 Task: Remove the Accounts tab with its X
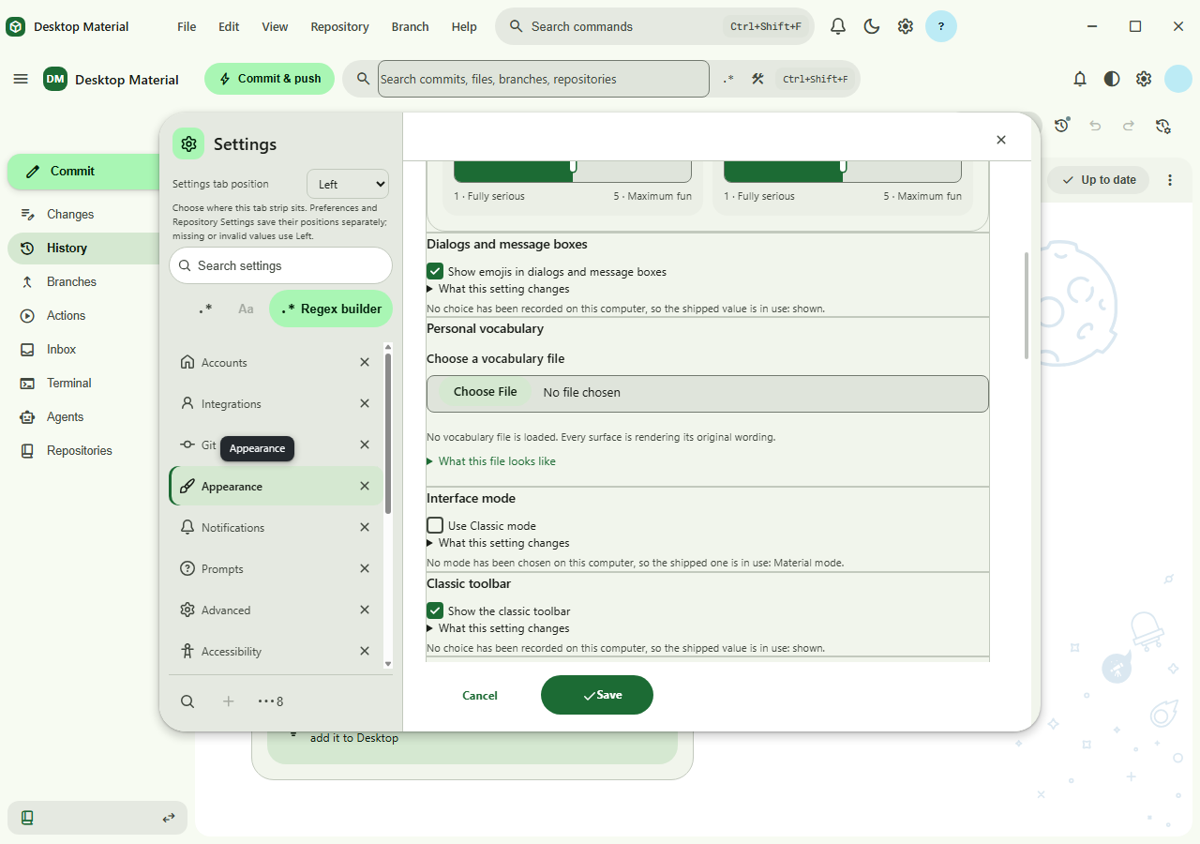pos(365,362)
